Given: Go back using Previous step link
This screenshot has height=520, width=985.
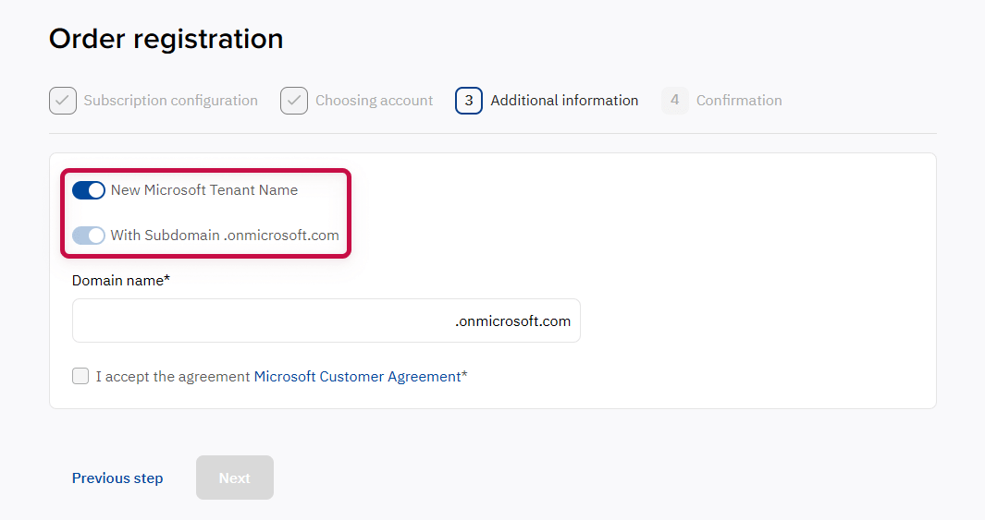Looking at the screenshot, I should pos(117,478).
